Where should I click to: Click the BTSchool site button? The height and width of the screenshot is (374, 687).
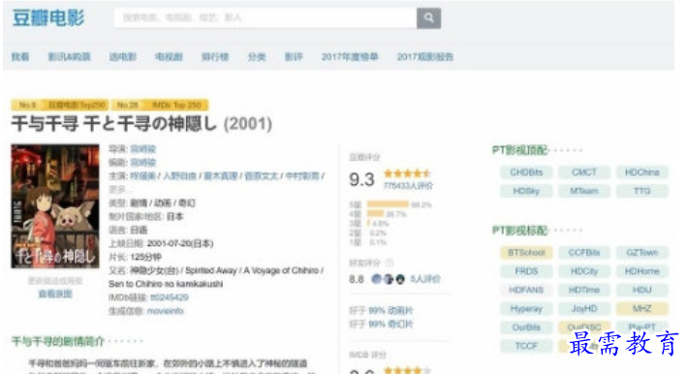526,253
